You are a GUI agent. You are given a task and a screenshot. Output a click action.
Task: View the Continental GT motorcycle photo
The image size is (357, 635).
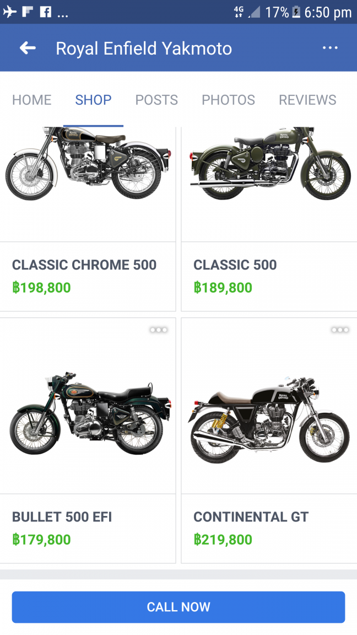[269, 419]
